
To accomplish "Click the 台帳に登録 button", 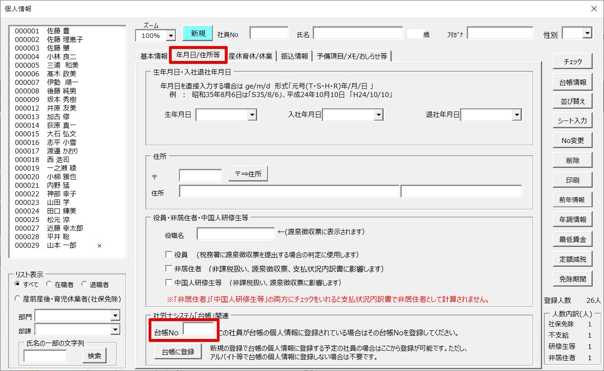I will [x=178, y=352].
